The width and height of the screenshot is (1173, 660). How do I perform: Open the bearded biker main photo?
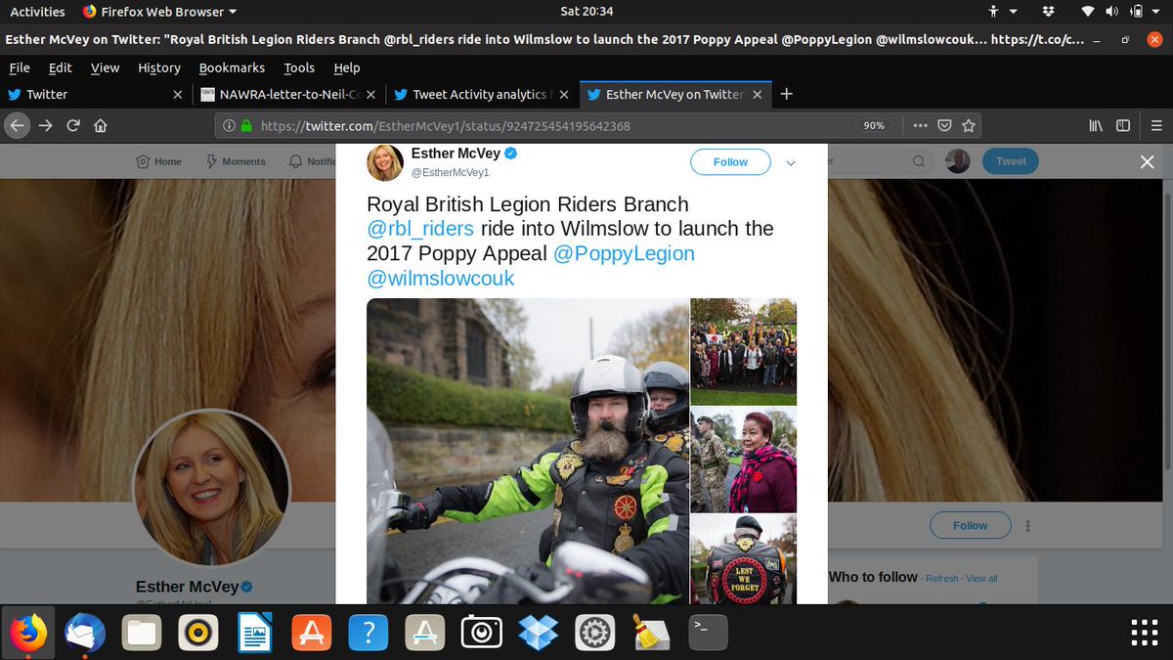point(528,451)
